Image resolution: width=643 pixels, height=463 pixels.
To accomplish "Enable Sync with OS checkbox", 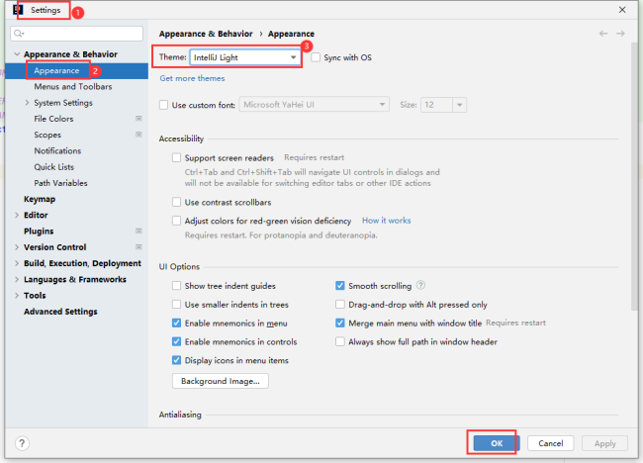I will (316, 57).
